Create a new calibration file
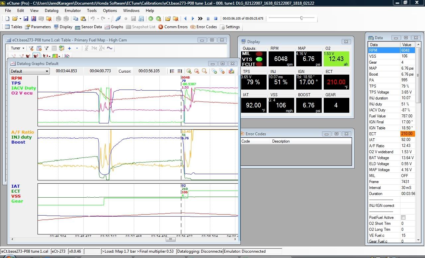Screen dimensions: 425x258 coord(7,19)
